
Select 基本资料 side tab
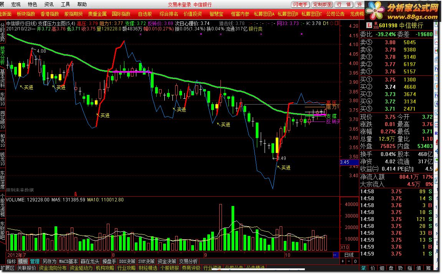click(3, 78)
